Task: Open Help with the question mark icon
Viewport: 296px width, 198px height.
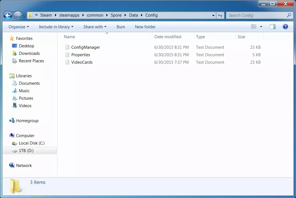Action: [x=285, y=27]
